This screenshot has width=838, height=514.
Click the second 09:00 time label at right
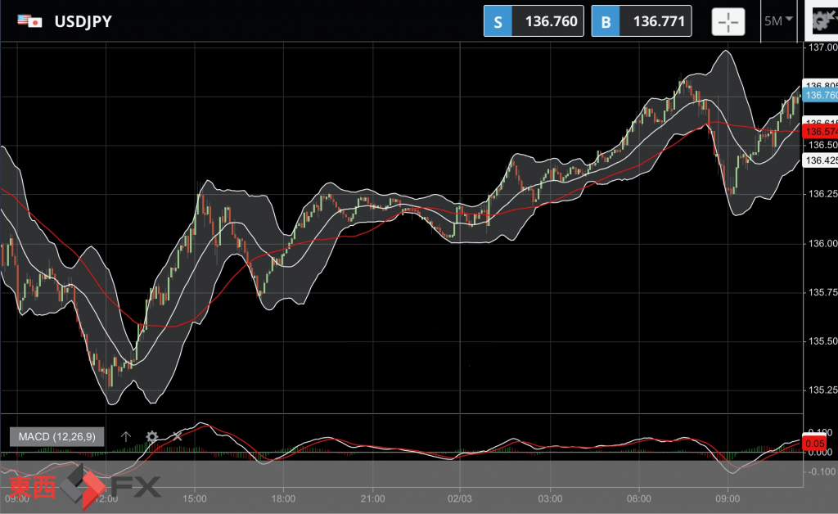pyautogui.click(x=728, y=498)
